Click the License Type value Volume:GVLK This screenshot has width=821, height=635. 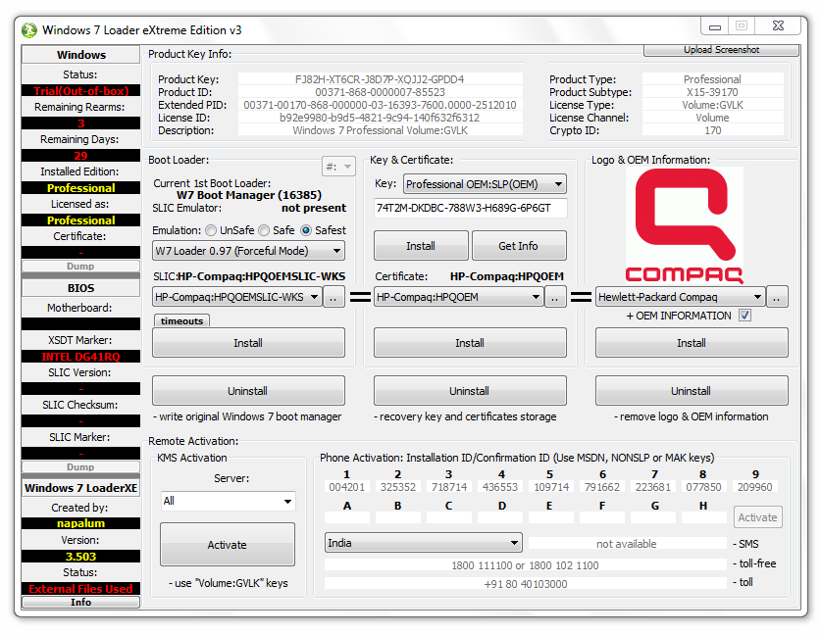point(713,105)
